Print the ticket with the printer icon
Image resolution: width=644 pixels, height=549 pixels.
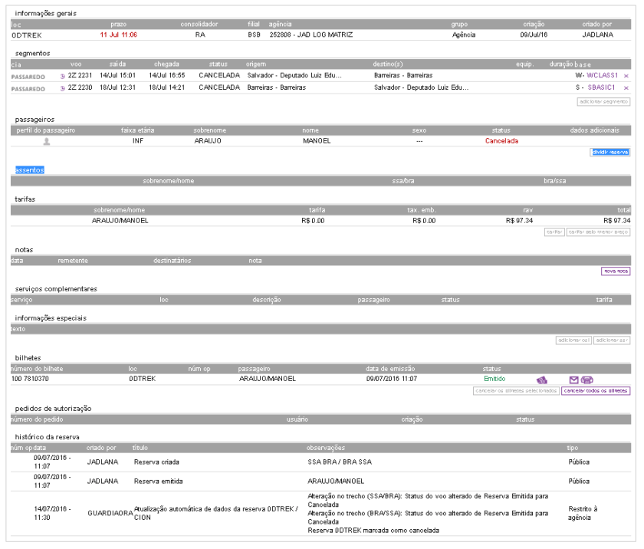pyautogui.click(x=587, y=380)
